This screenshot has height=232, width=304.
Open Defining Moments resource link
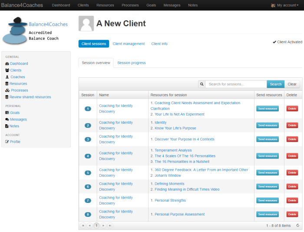(169, 184)
